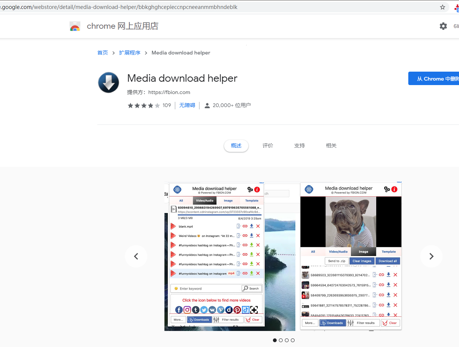
Task: Switch to the 支持 tab
Action: click(299, 146)
